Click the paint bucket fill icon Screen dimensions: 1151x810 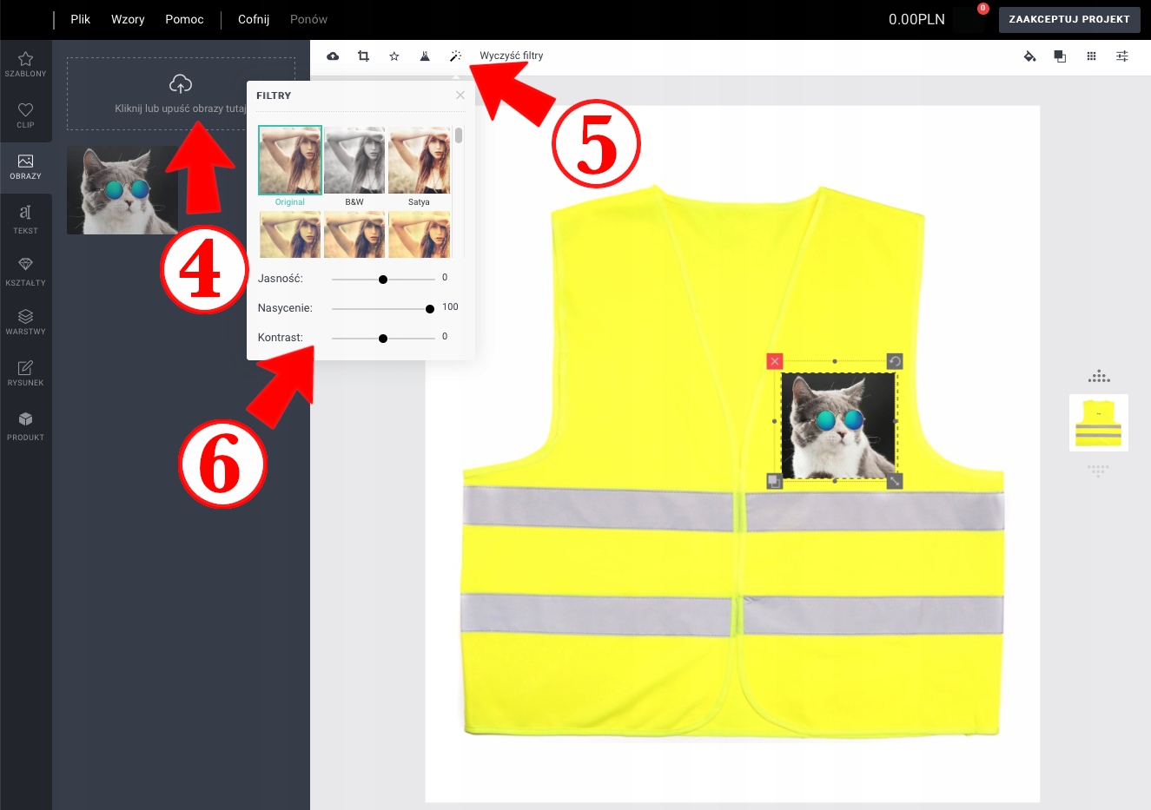1029,56
